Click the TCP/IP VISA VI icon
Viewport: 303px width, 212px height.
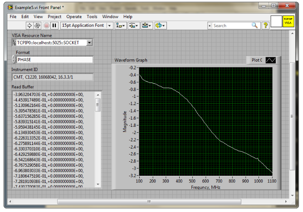coord(288,21)
